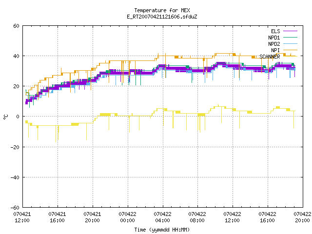Click the orange NPI legend line sample

click(x=290, y=50)
